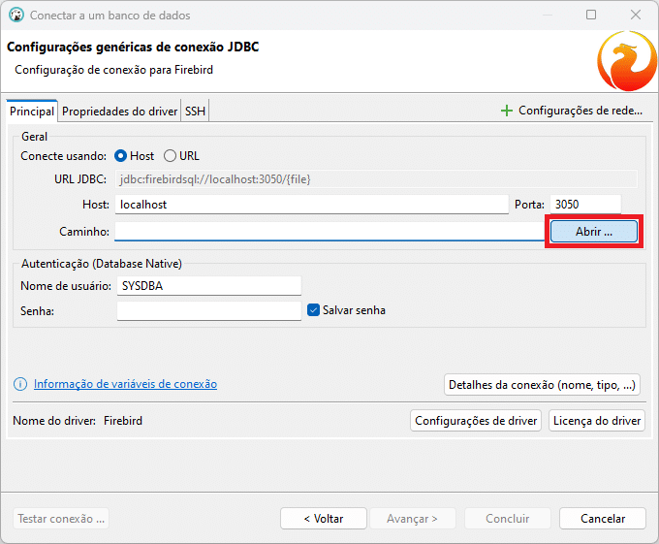Click the green plus network settings icon
The image size is (659, 544).
[x=507, y=111]
